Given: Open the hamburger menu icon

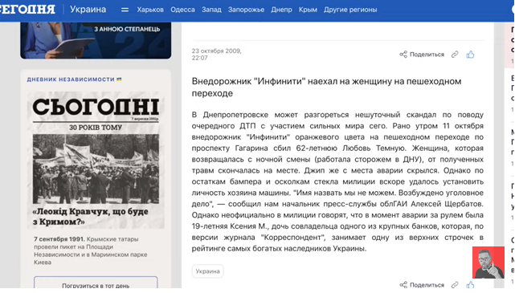Looking at the screenshot, I should click(x=125, y=10).
